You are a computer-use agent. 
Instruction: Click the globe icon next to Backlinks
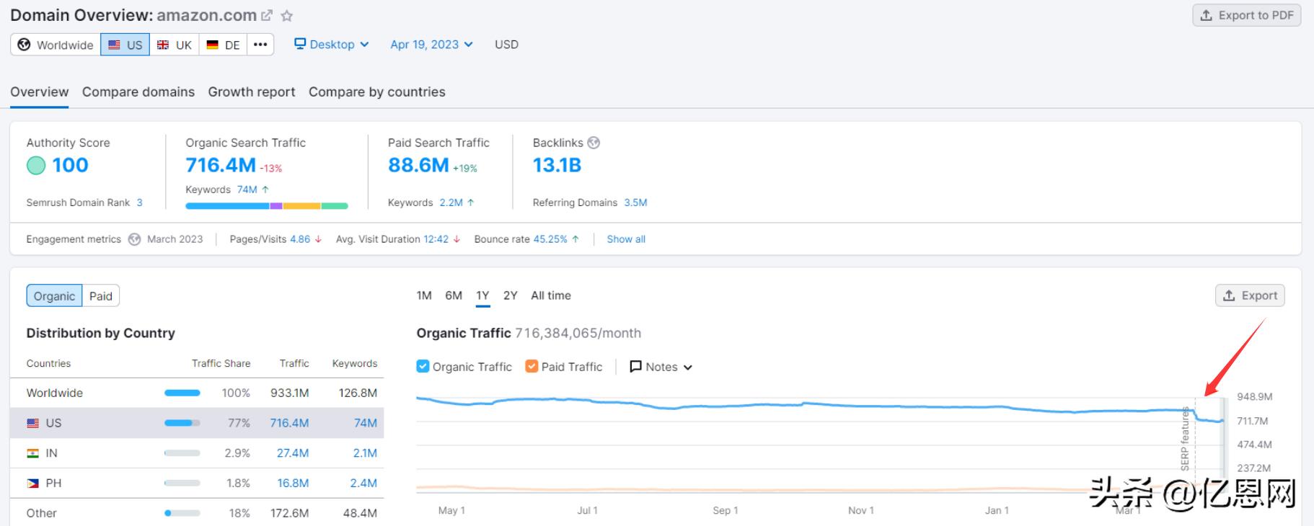(x=594, y=143)
